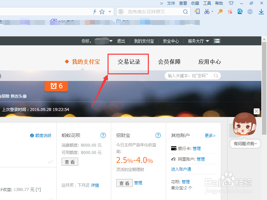Click the 查看 button under 蚂蚁花呗
Screen dimensions: 267x200
[70, 162]
